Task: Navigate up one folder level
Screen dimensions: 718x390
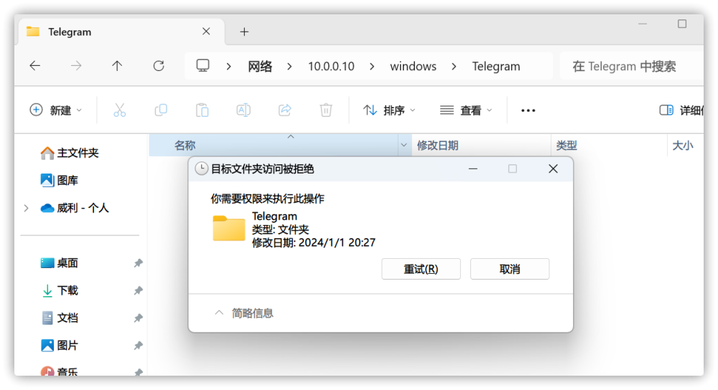Action: point(117,66)
